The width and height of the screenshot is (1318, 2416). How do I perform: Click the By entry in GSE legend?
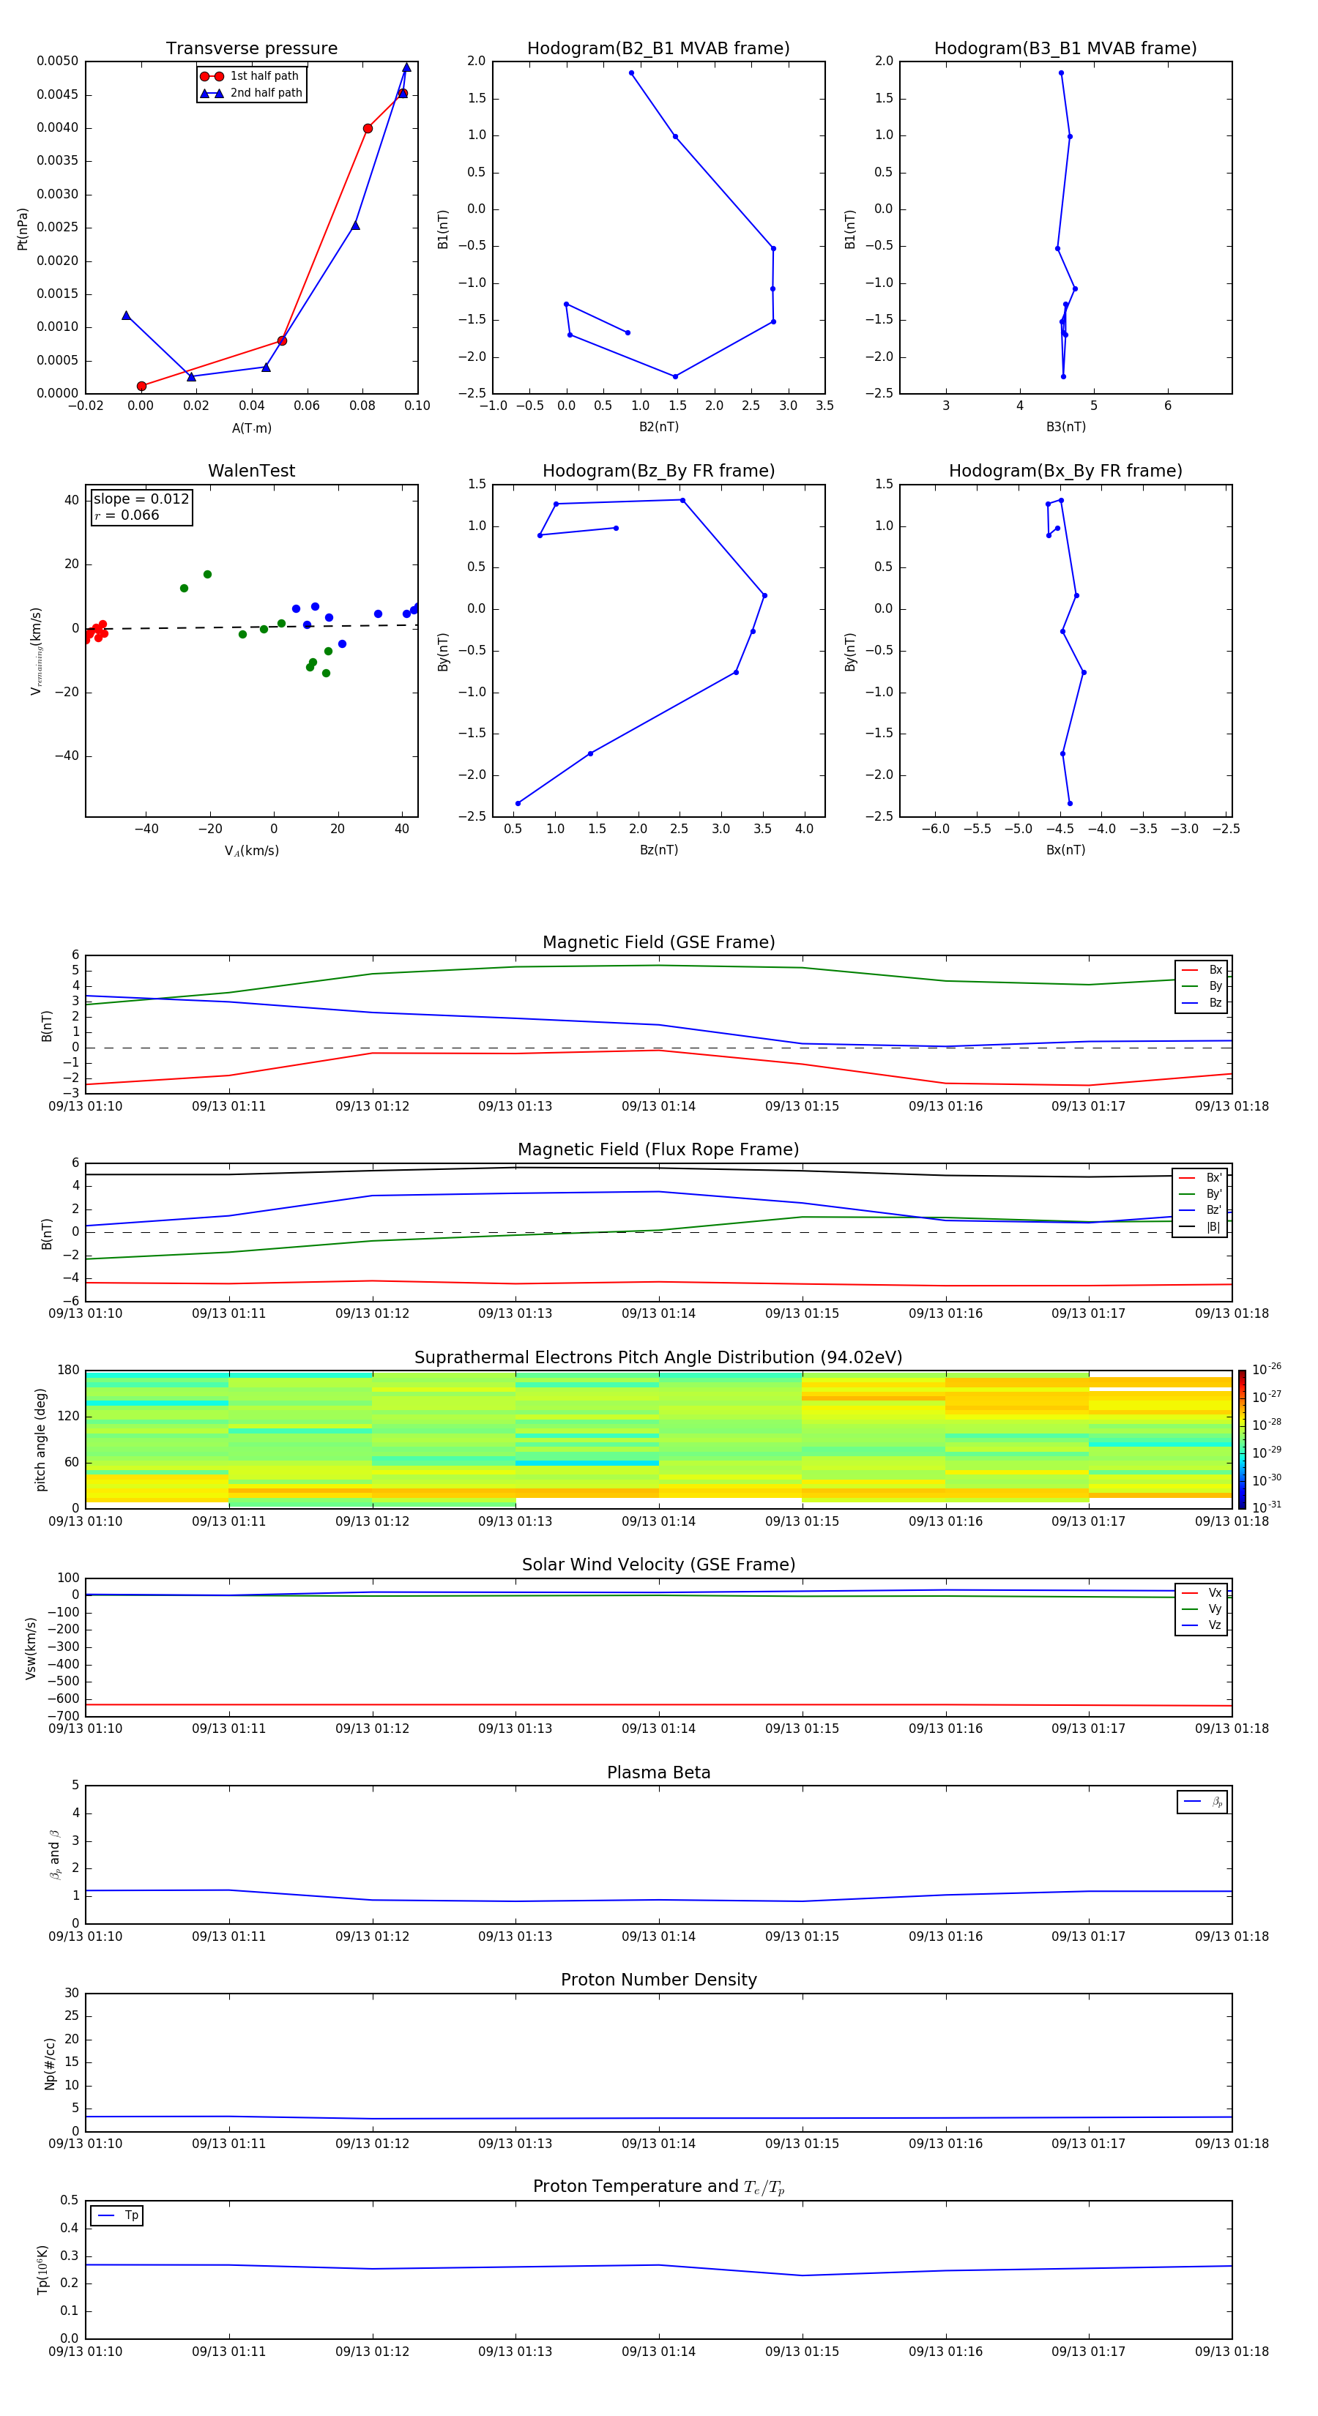point(1202,987)
